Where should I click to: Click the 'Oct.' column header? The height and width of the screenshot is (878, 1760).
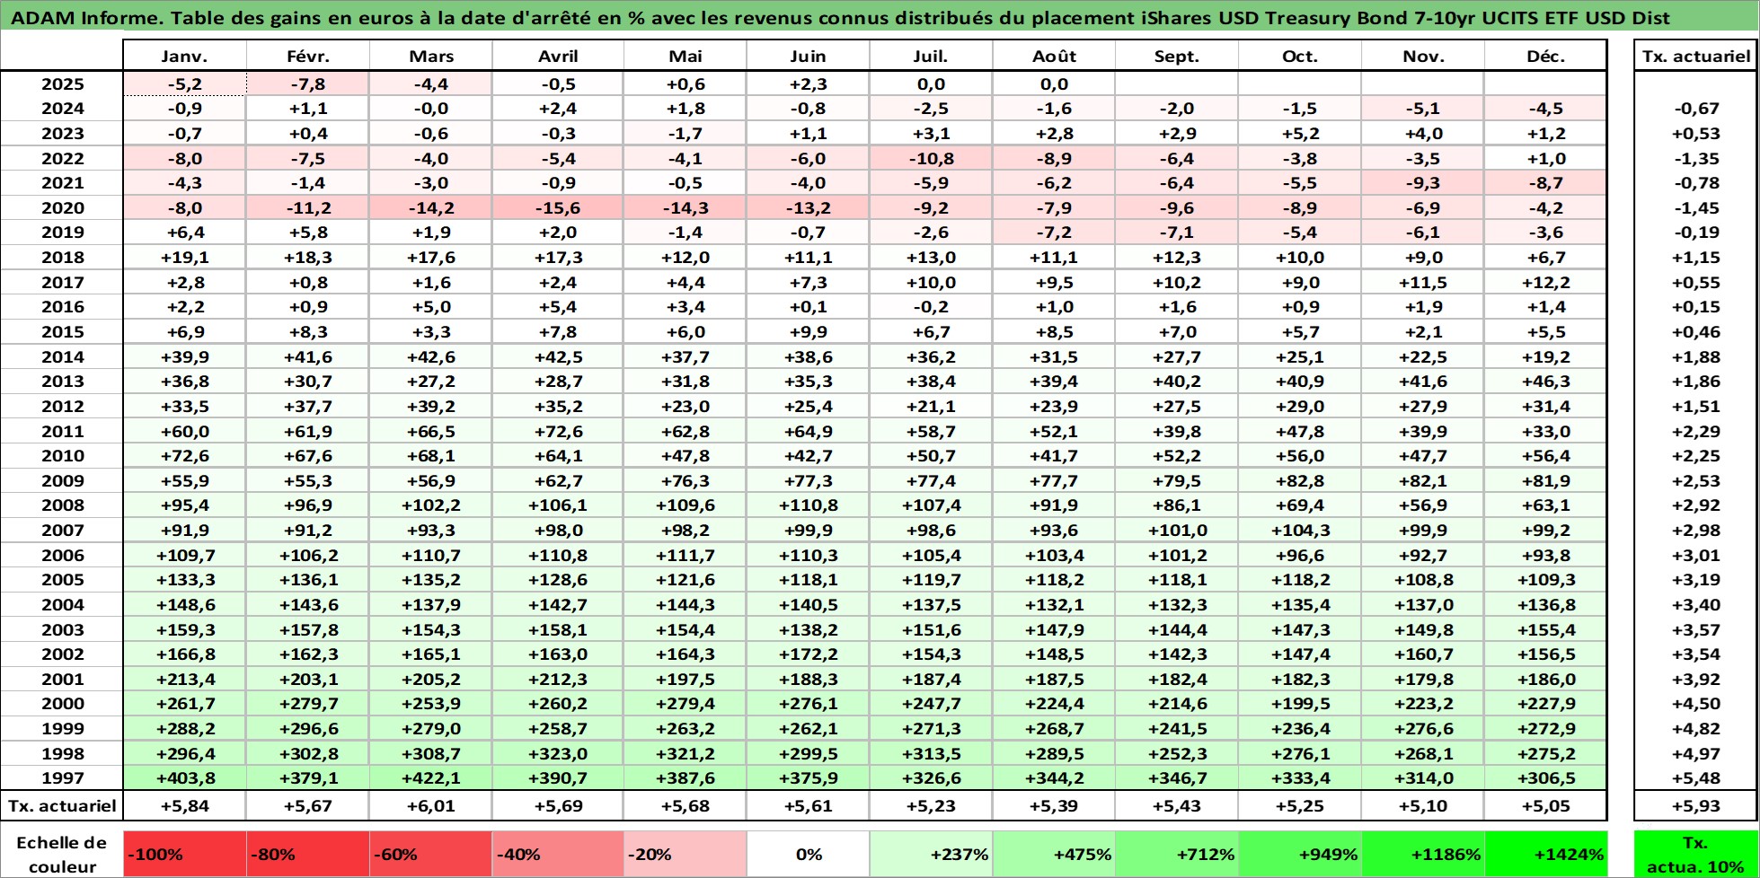point(1300,56)
